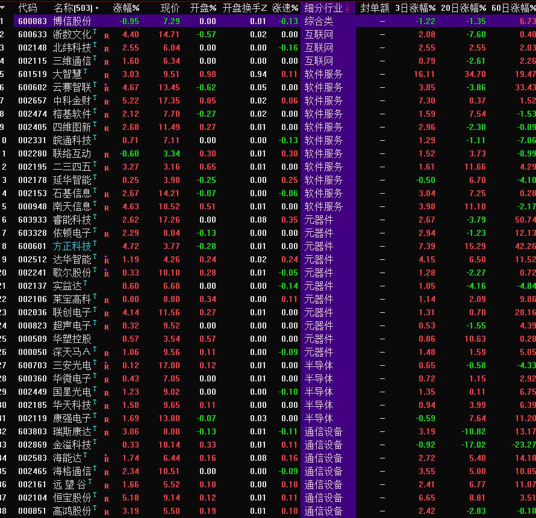Click the R marker beside 浙数文化
This screenshot has width=536, height=518.
point(107,35)
